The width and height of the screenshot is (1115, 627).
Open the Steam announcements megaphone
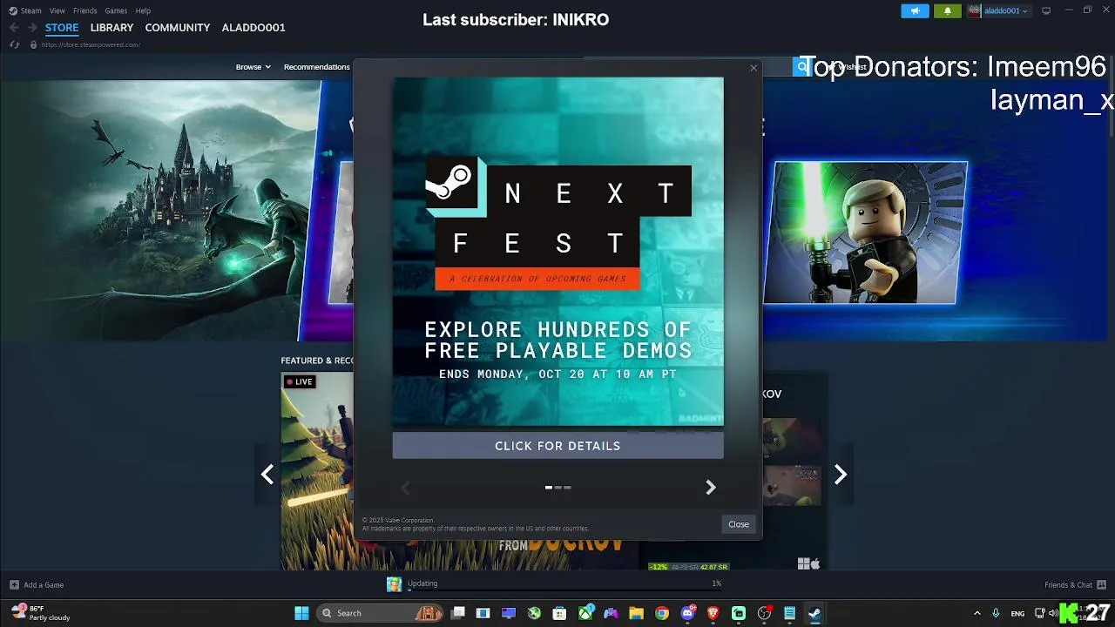[915, 10]
